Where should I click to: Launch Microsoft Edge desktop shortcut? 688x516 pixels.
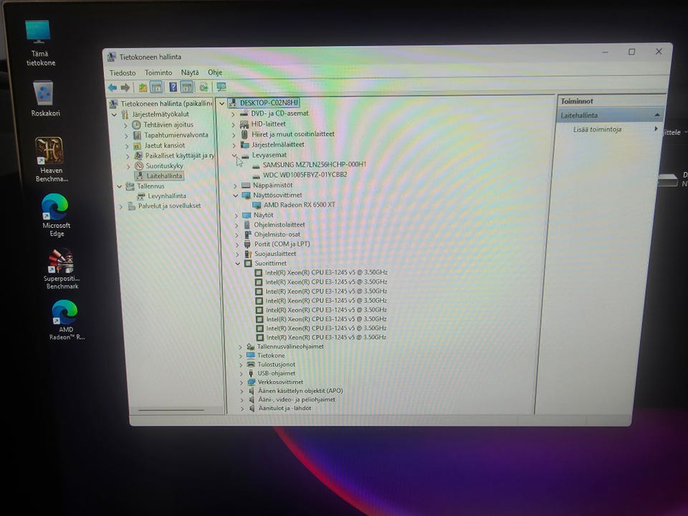point(56,215)
